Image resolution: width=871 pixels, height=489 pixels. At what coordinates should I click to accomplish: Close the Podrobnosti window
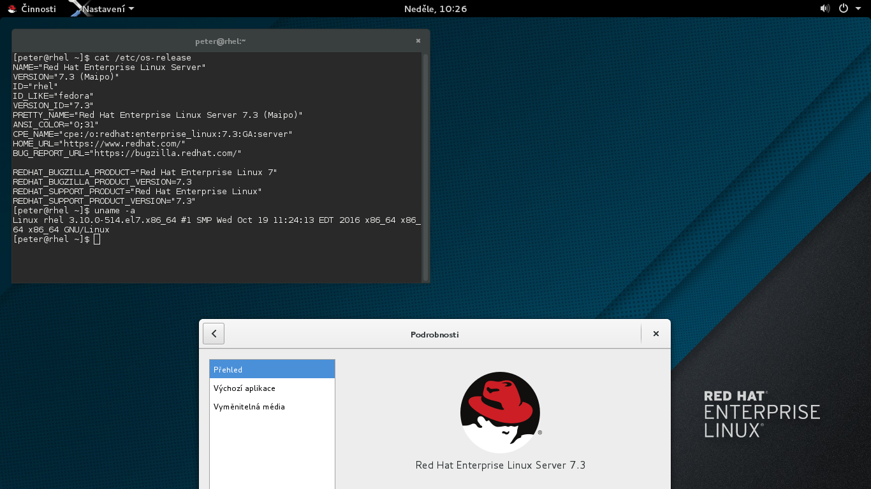[x=656, y=334]
